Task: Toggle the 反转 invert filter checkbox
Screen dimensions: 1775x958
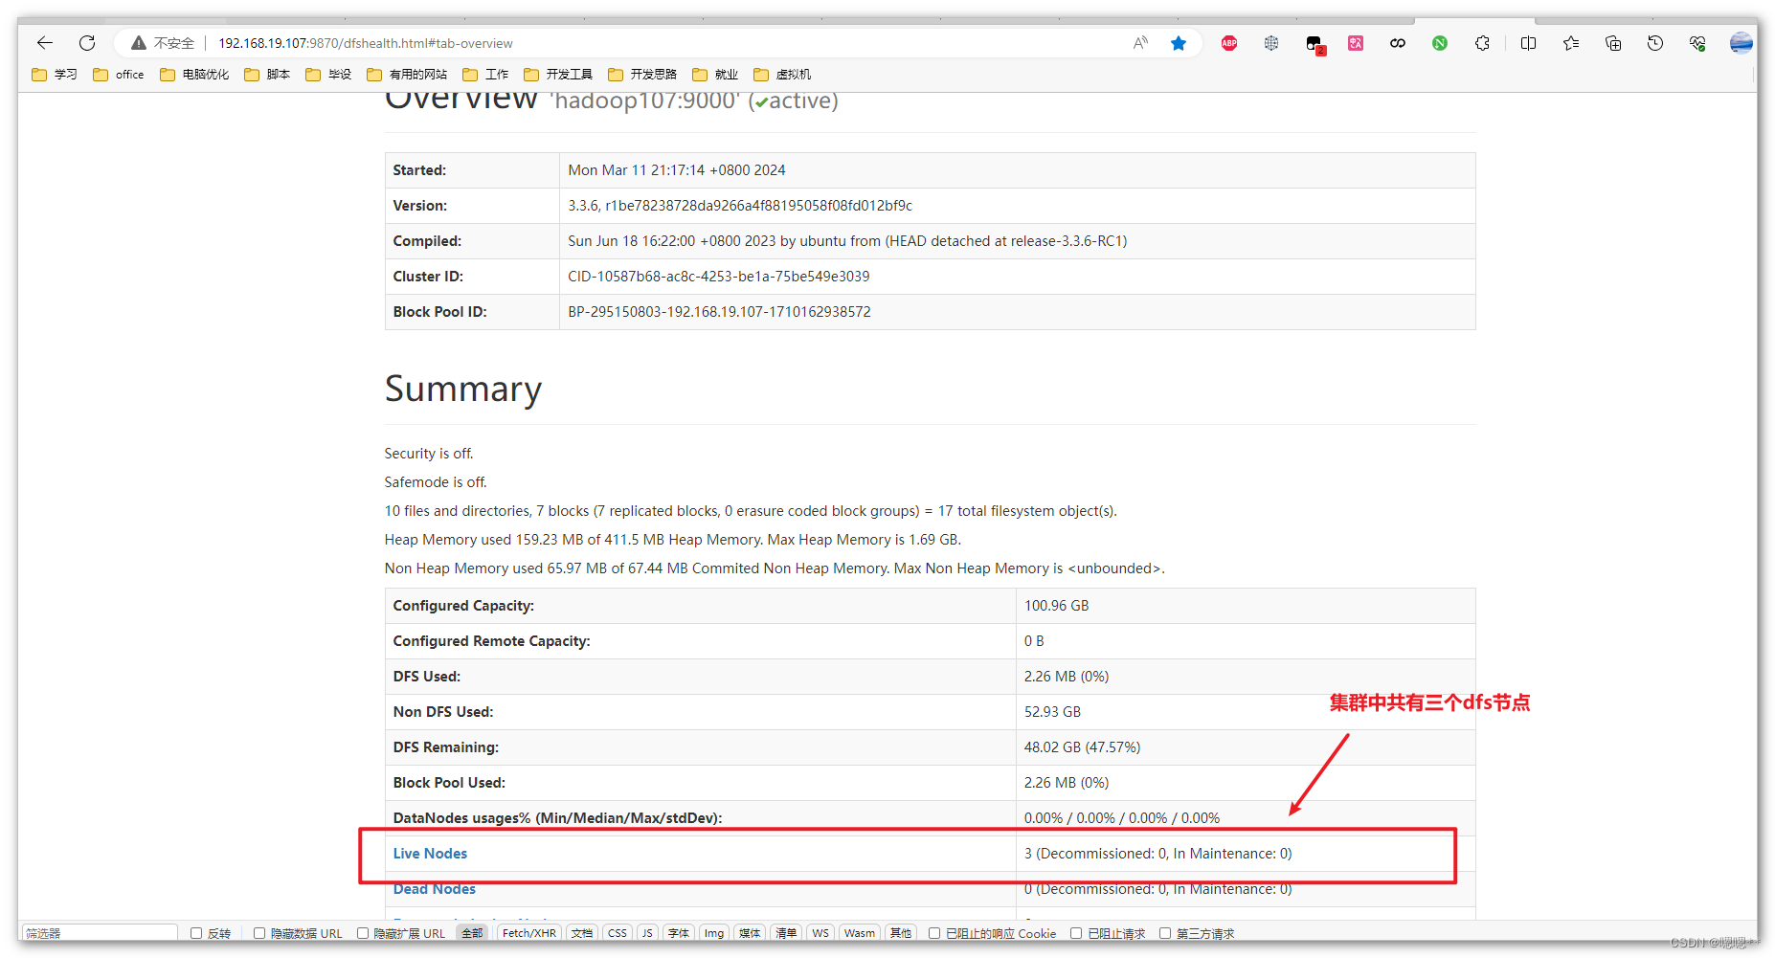Action: pyautogui.click(x=196, y=933)
